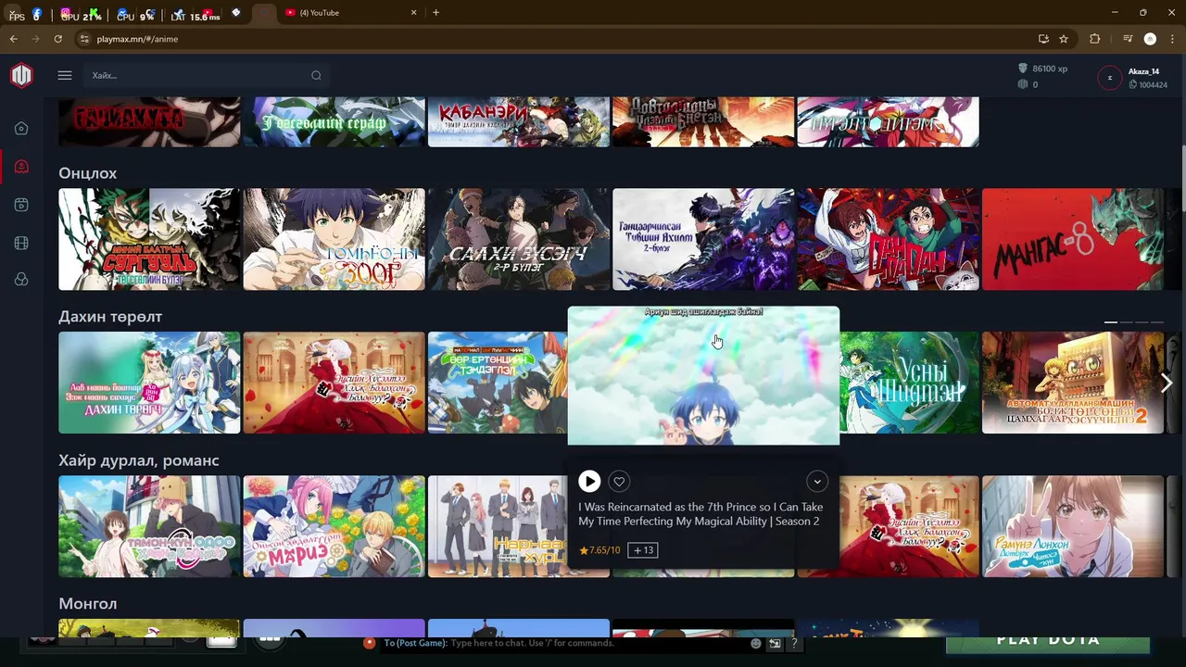
Task: Open site information icon in address bar
Action: click(x=84, y=39)
